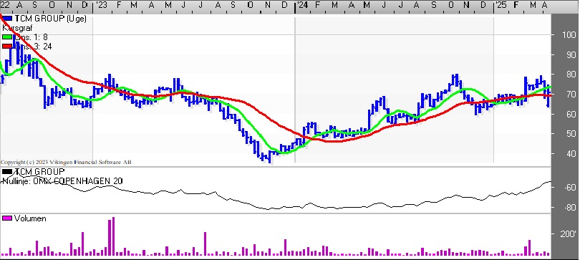The image size is (580, 260).
Task: Click the green Gns. 1: 8 legend swatch
Action: [x=7, y=37]
